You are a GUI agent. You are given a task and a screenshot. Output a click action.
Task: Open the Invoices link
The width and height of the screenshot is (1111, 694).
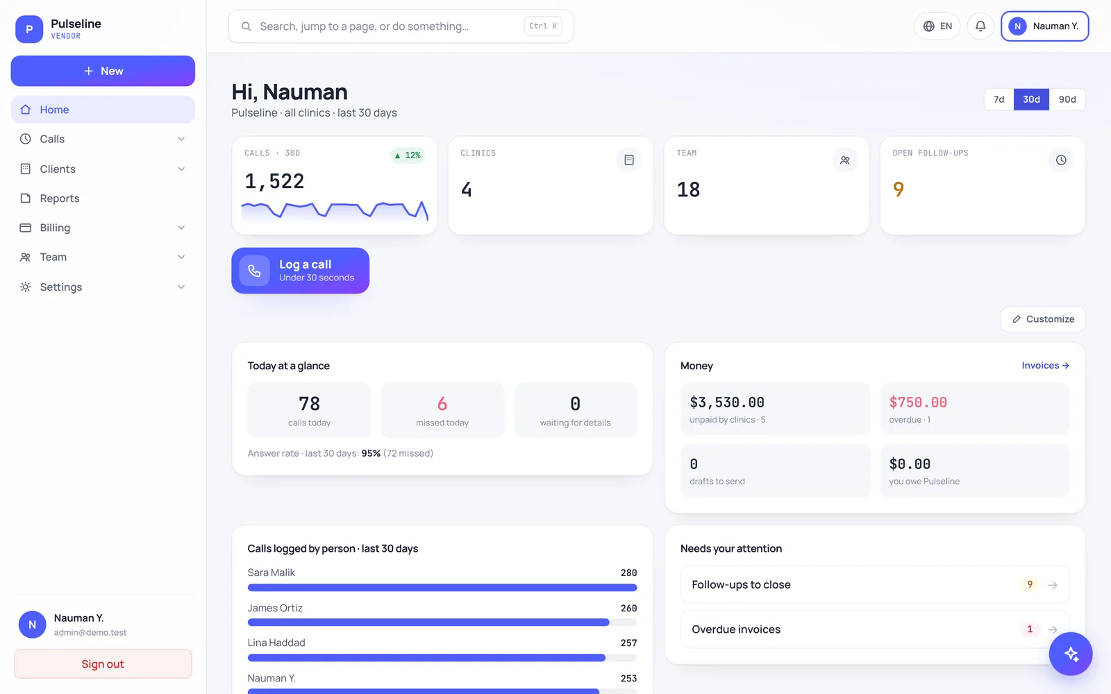pos(1045,366)
